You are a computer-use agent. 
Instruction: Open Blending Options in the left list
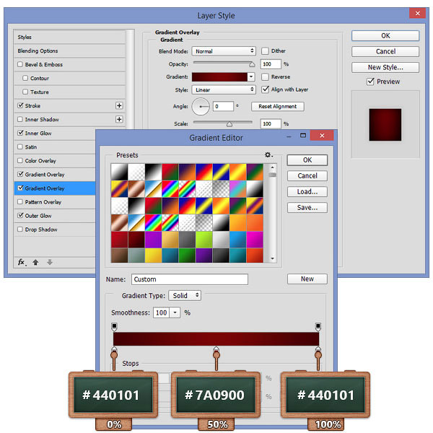point(69,51)
